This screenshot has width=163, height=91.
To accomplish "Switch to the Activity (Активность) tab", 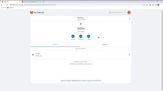I will click(105, 44).
